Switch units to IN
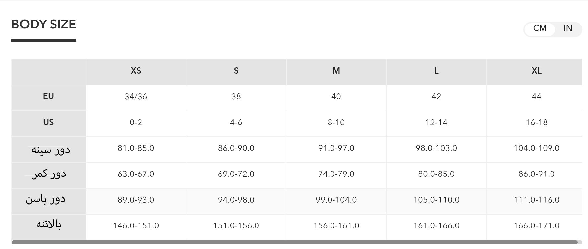 click(568, 28)
